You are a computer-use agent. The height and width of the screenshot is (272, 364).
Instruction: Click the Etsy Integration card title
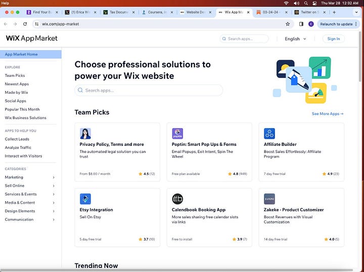(96, 210)
